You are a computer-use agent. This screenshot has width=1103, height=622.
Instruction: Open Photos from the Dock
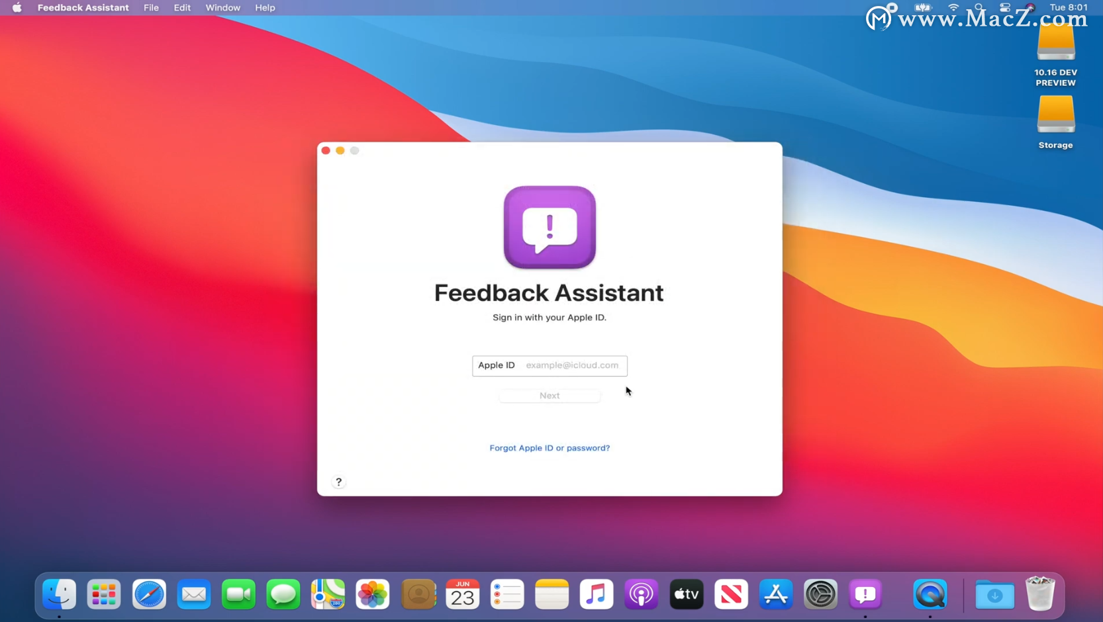coord(373,594)
